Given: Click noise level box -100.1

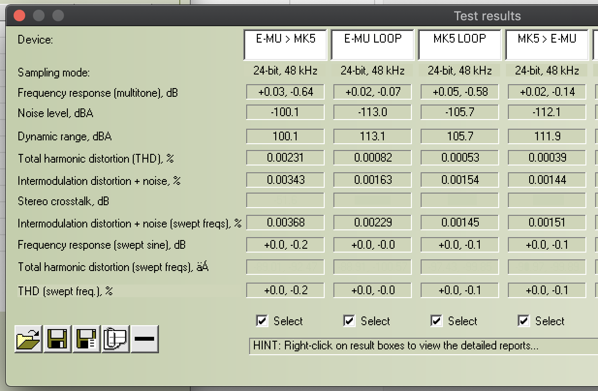Looking at the screenshot, I should pyautogui.click(x=285, y=112).
